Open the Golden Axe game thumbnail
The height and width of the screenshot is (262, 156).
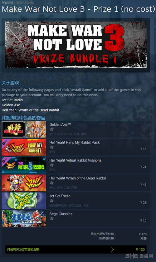coord(24,129)
